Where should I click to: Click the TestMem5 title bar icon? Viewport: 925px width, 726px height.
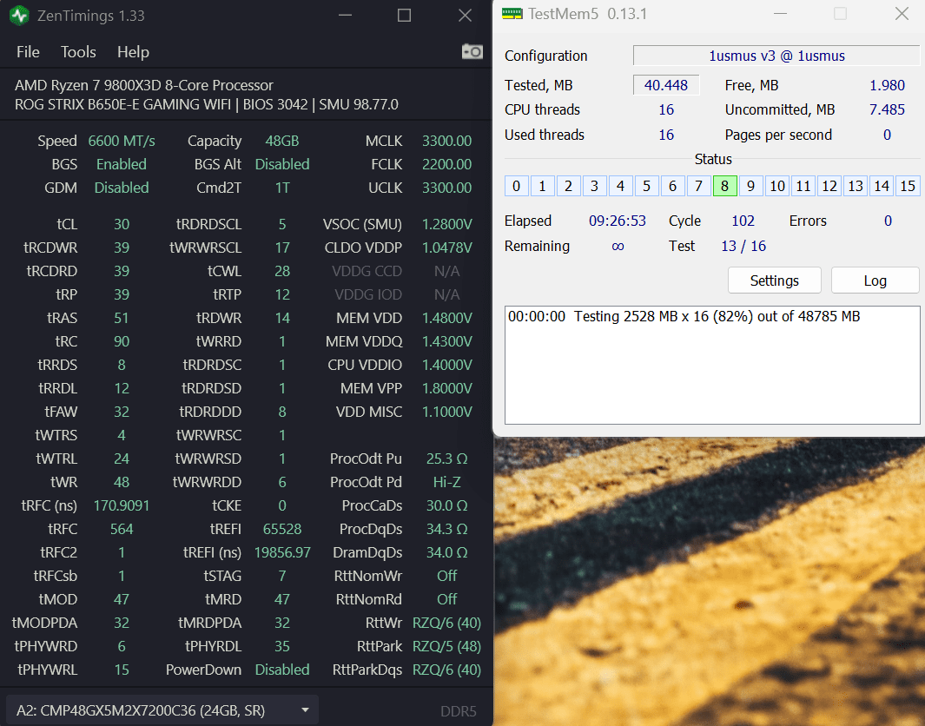(x=512, y=14)
